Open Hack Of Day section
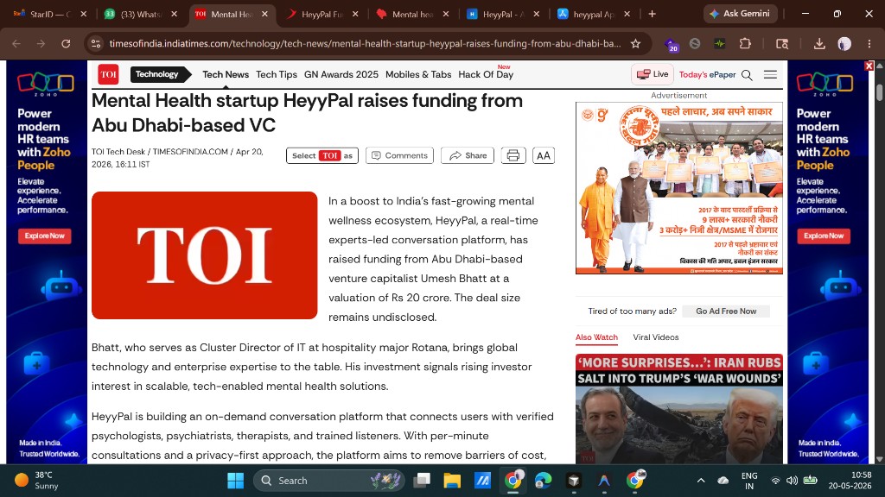 click(486, 74)
